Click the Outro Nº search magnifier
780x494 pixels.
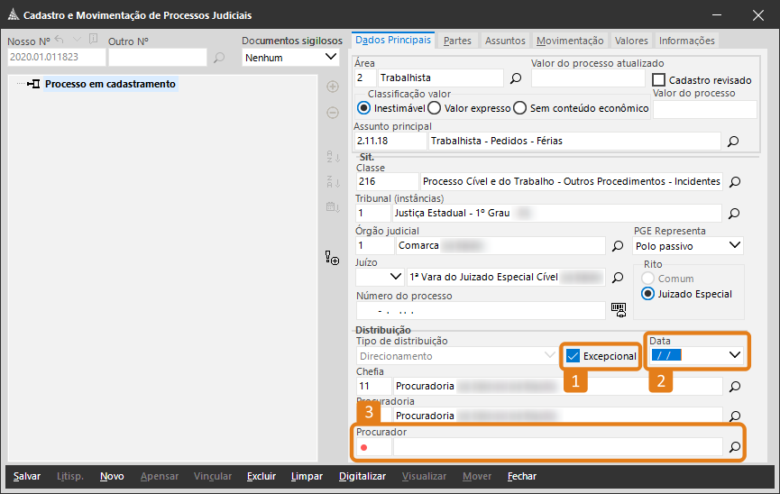(219, 58)
